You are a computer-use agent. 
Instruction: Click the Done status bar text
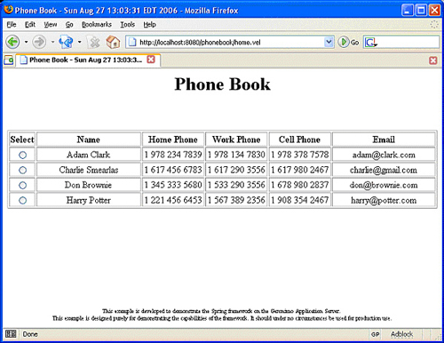point(30,334)
